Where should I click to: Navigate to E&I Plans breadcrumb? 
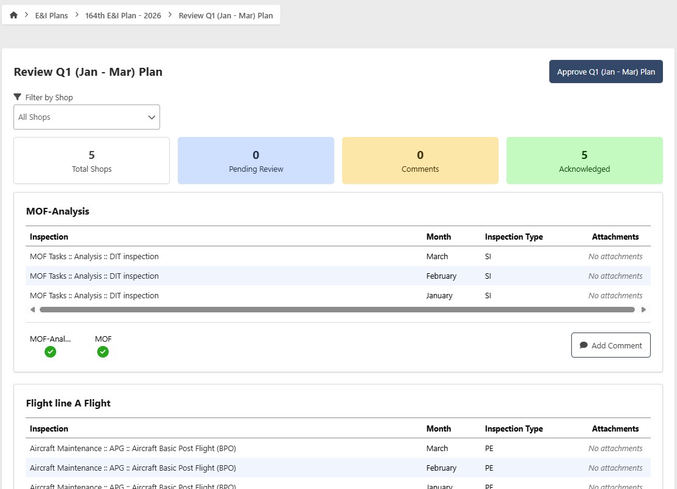pyautogui.click(x=51, y=15)
